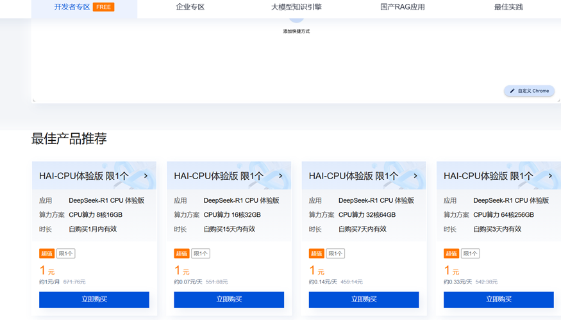Click the text 自购买15天内有效

click(230, 229)
